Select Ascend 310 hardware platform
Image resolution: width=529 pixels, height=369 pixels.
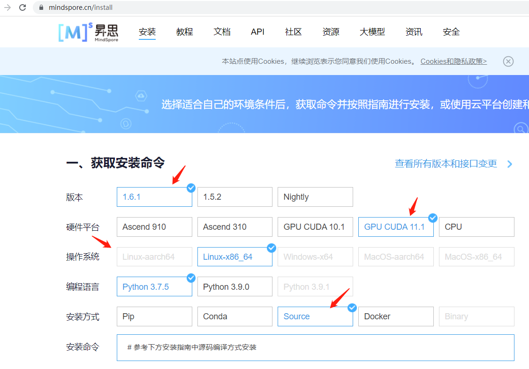[x=235, y=227]
